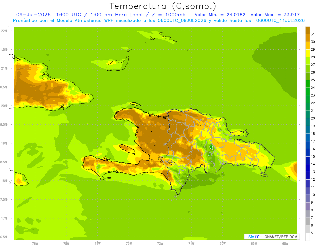
Task: Click the gray legend band between 6 and 7
Action: [307, 221]
